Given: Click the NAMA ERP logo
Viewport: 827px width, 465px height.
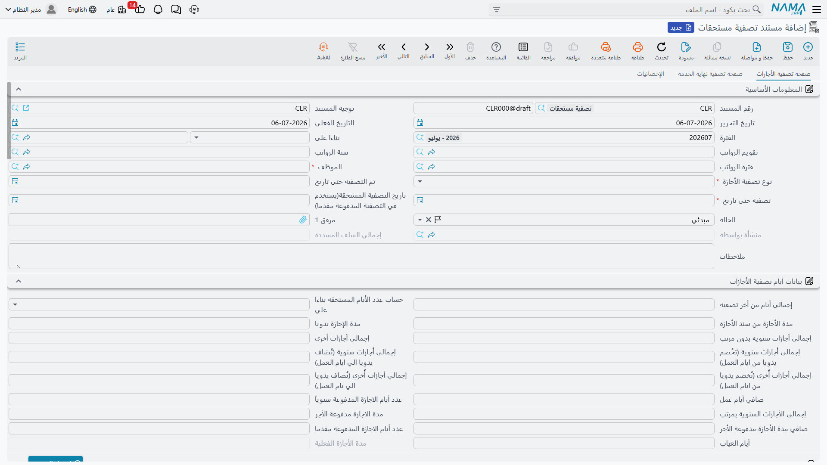Looking at the screenshot, I should (x=788, y=9).
